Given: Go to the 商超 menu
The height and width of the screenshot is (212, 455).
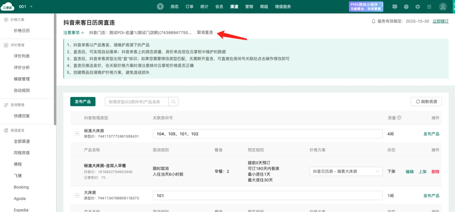Looking at the screenshot, I should [x=264, y=7].
